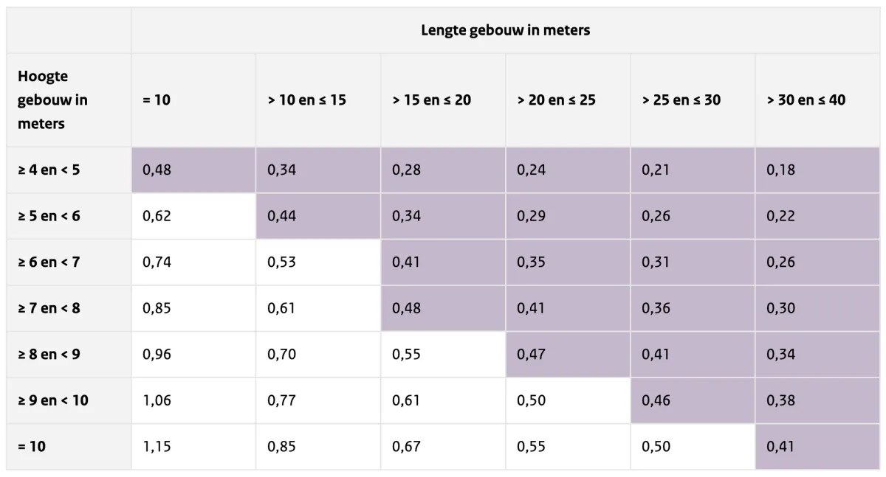The width and height of the screenshot is (886, 477).
Task: Click the 'Lengte gebouw in meters' header
Action: click(505, 30)
